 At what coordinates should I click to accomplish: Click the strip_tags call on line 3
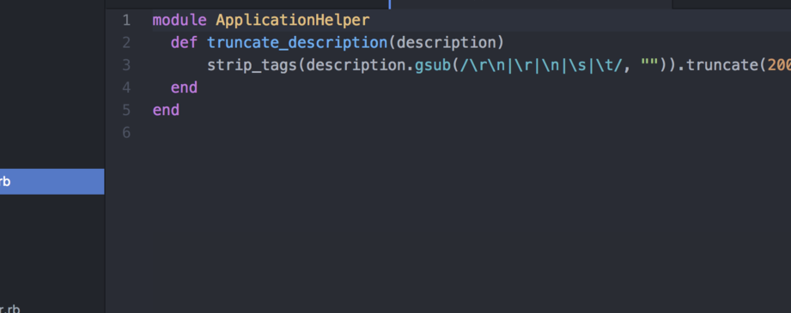252,65
